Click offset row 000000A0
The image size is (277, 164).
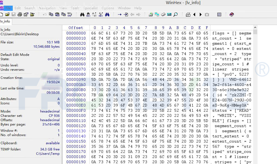76,85
